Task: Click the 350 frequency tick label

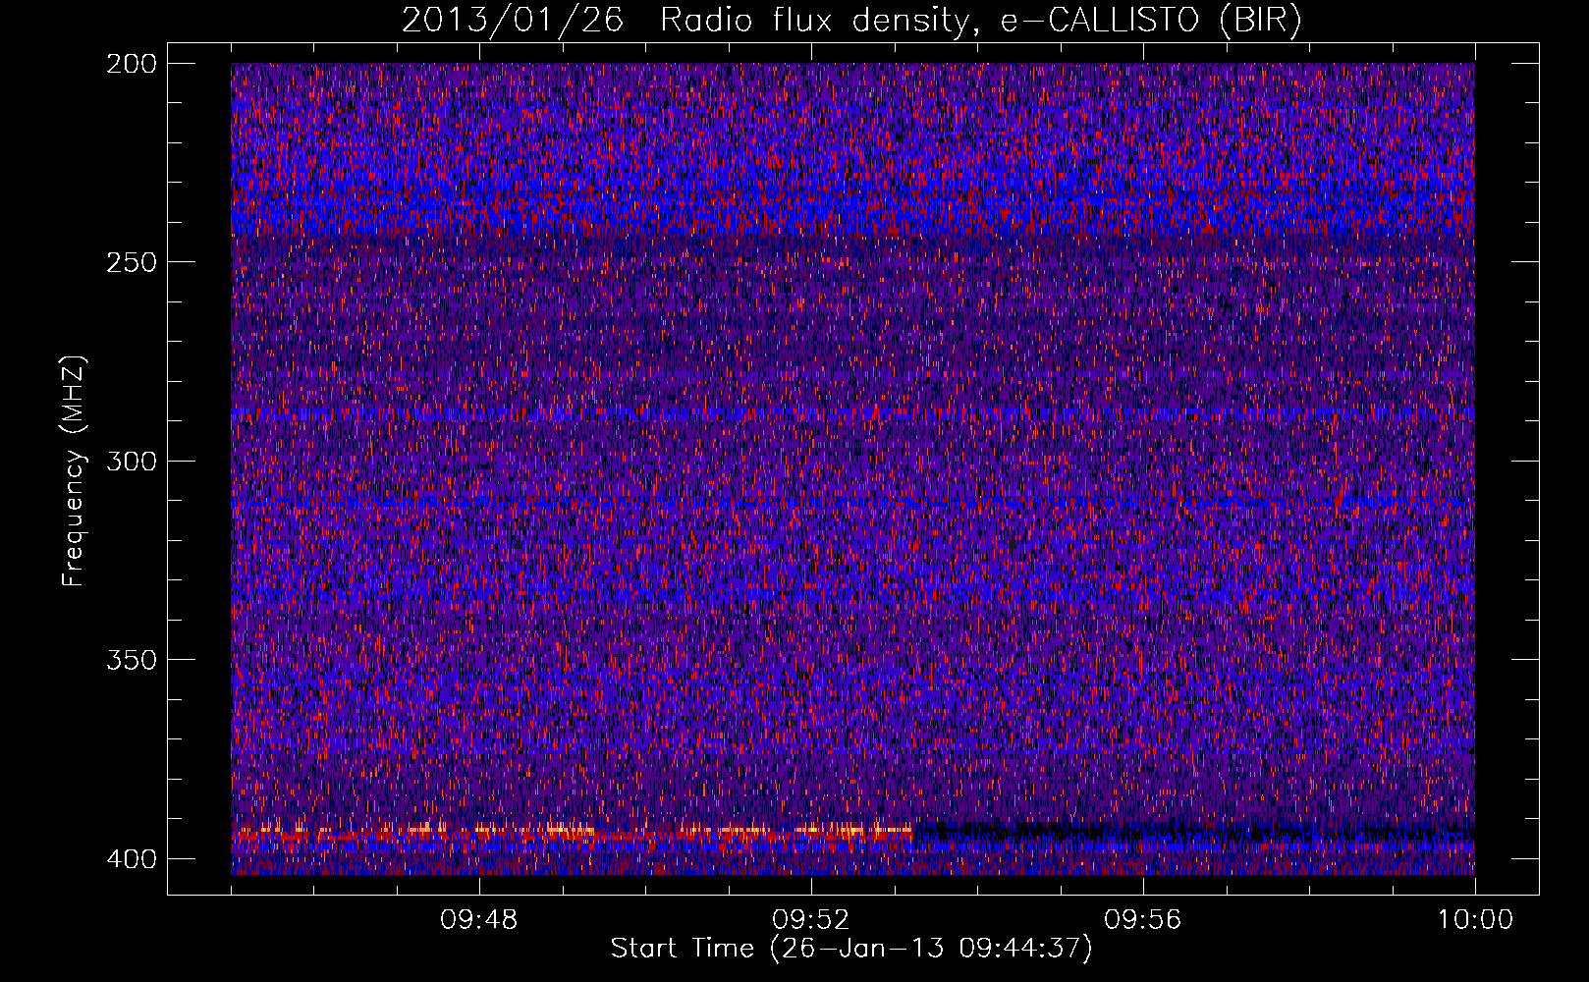Action: tap(131, 659)
